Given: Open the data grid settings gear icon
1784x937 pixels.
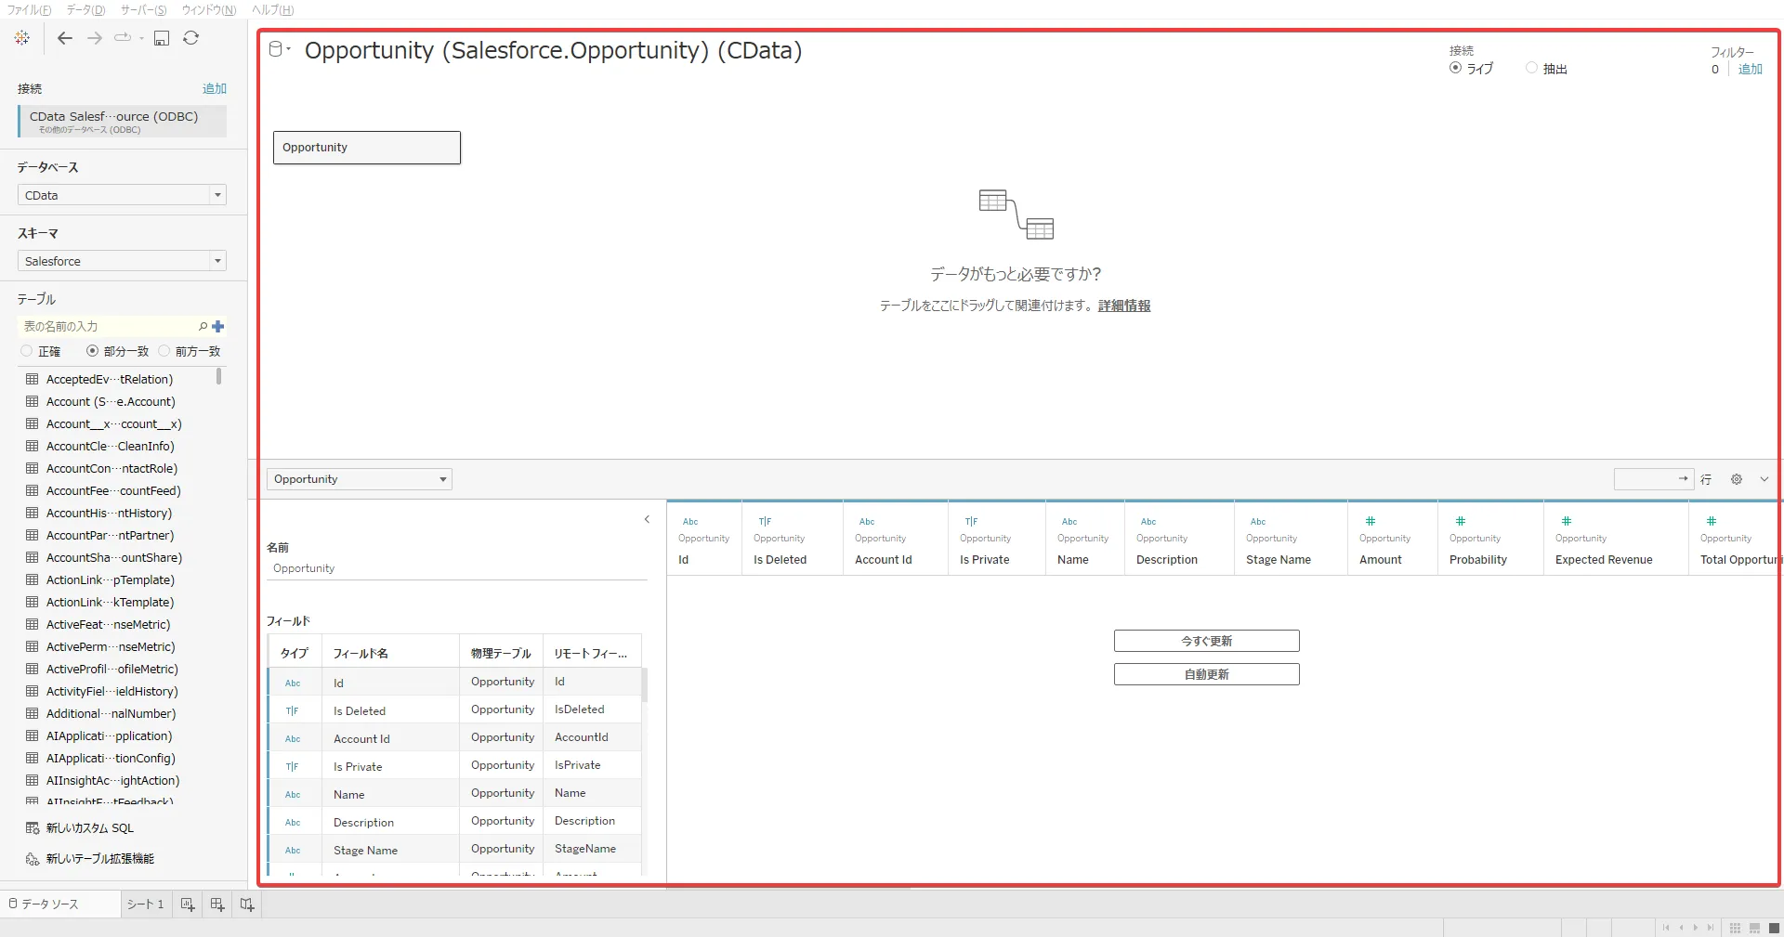Looking at the screenshot, I should [1736, 479].
